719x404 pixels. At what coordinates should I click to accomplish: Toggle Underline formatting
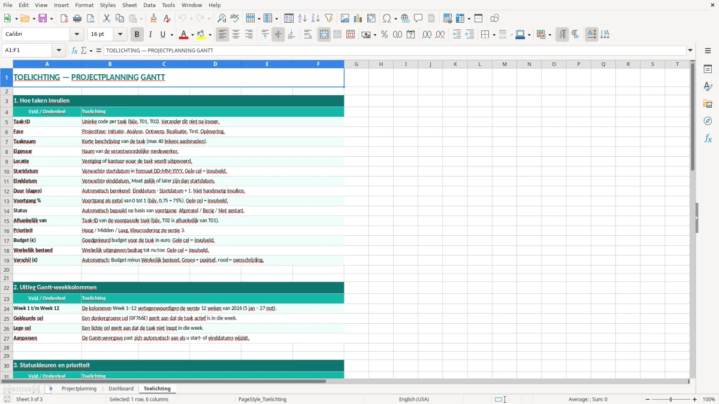click(x=162, y=35)
